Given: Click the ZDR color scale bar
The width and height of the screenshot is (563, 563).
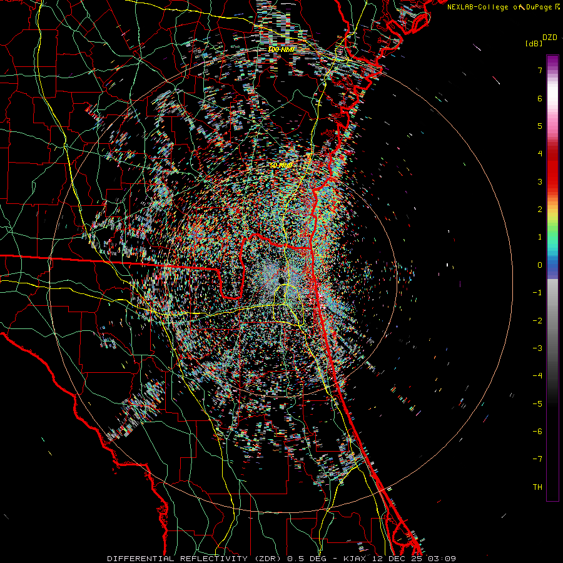Looking at the screenshot, I should pos(552,278).
